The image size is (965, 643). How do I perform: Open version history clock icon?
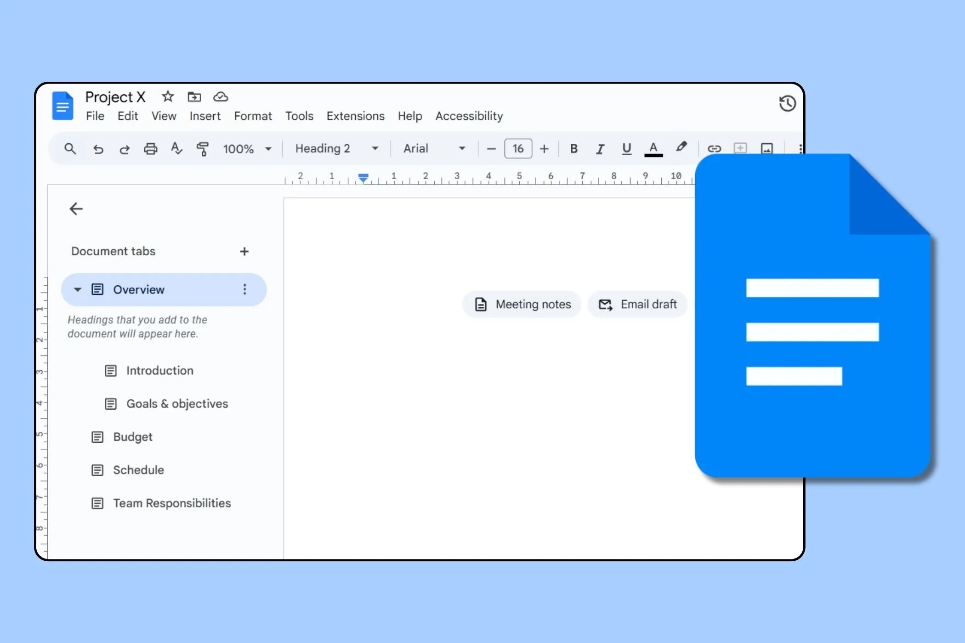[x=787, y=103]
